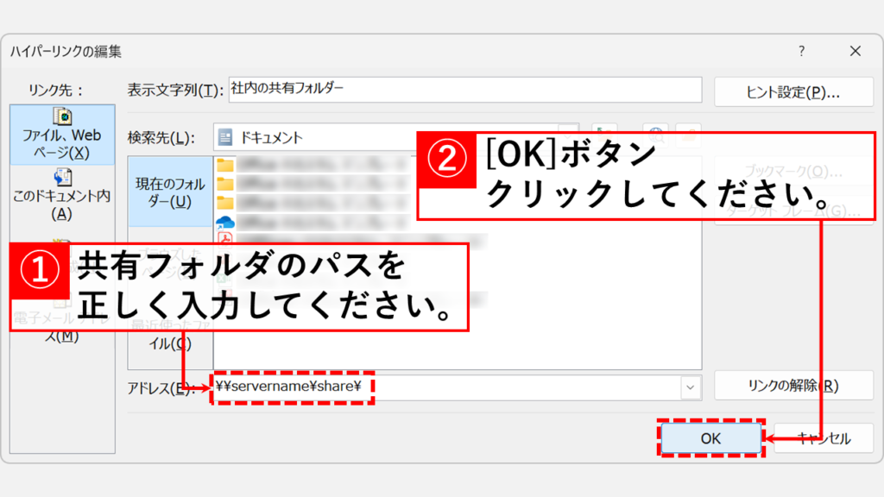Close the ハイパーリンクの編集 dialog
This screenshot has height=497, width=884.
point(855,51)
